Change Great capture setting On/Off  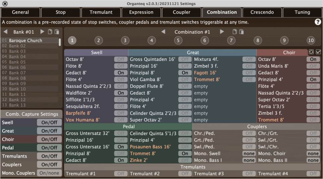click(49, 131)
